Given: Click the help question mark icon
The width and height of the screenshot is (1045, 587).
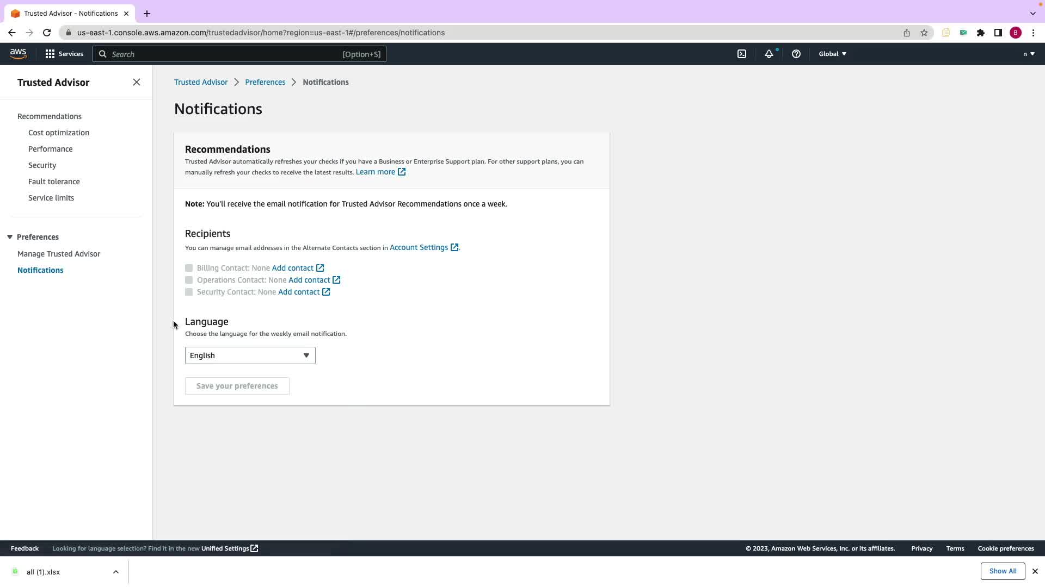Looking at the screenshot, I should (x=796, y=54).
